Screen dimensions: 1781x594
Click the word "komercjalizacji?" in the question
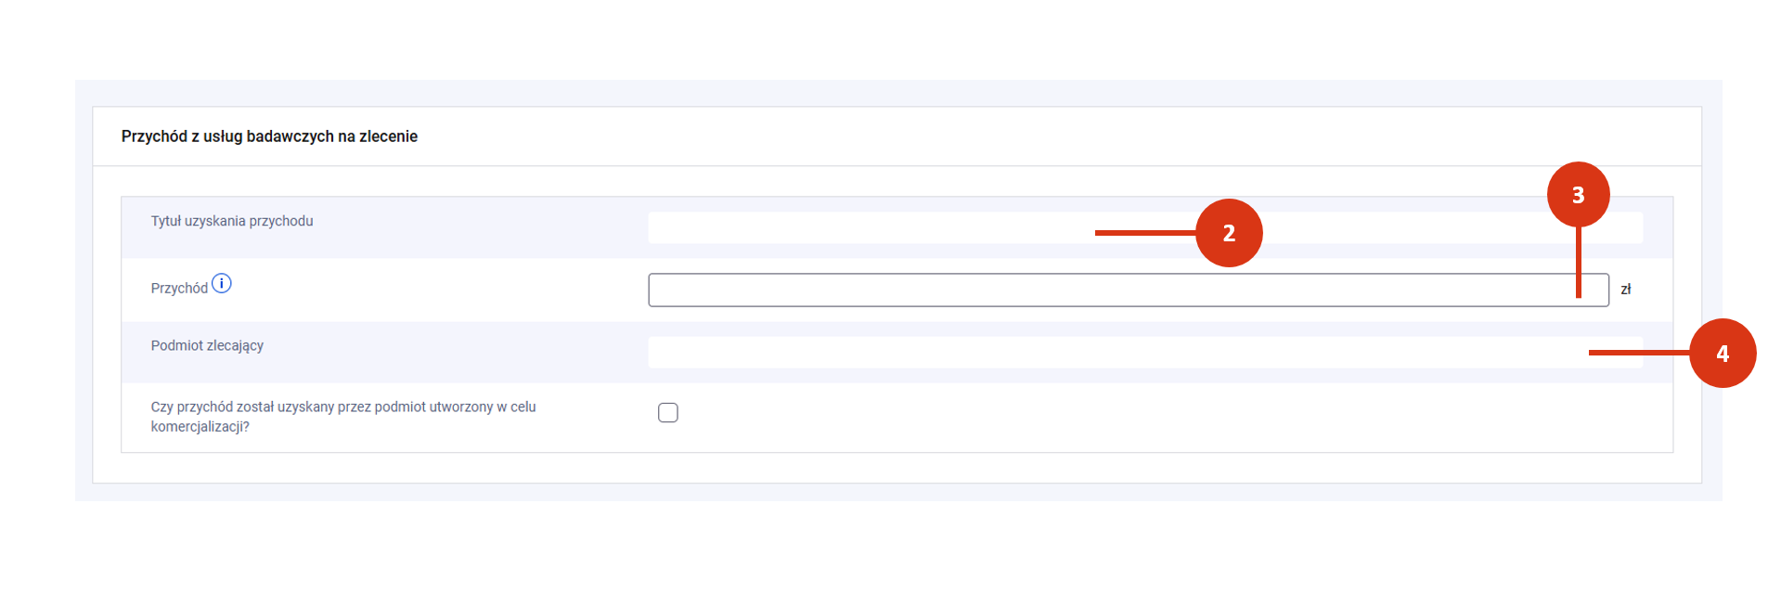[x=200, y=427]
